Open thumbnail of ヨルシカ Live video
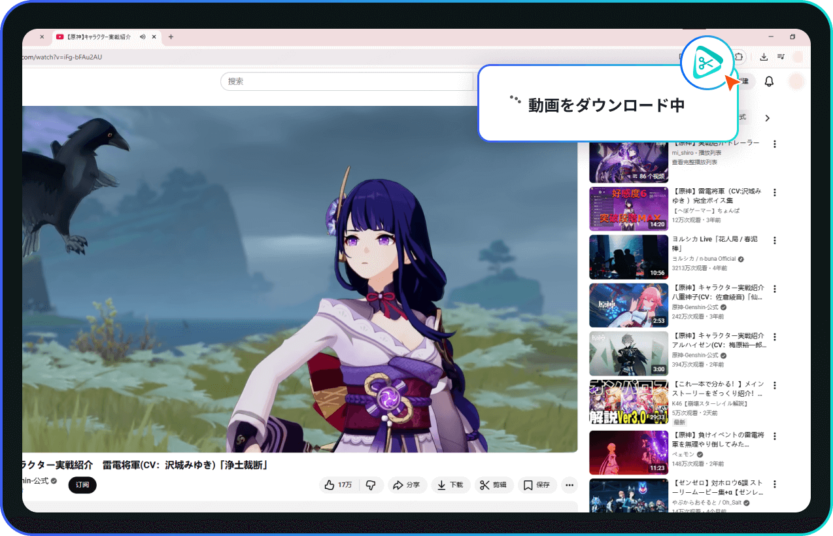The image size is (833, 536). coord(628,258)
